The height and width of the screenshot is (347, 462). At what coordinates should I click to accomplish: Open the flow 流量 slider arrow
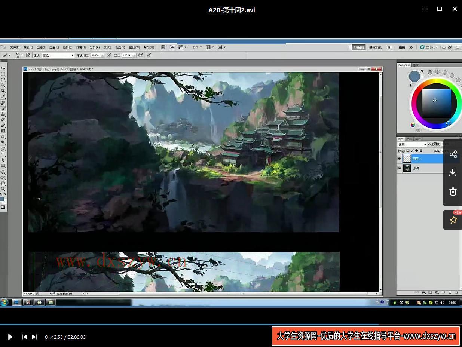[134, 55]
